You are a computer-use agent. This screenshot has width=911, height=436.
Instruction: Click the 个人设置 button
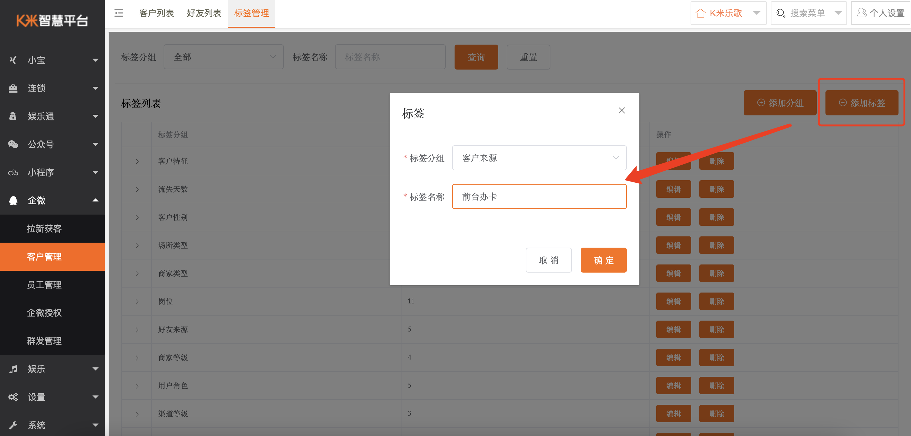pos(881,13)
